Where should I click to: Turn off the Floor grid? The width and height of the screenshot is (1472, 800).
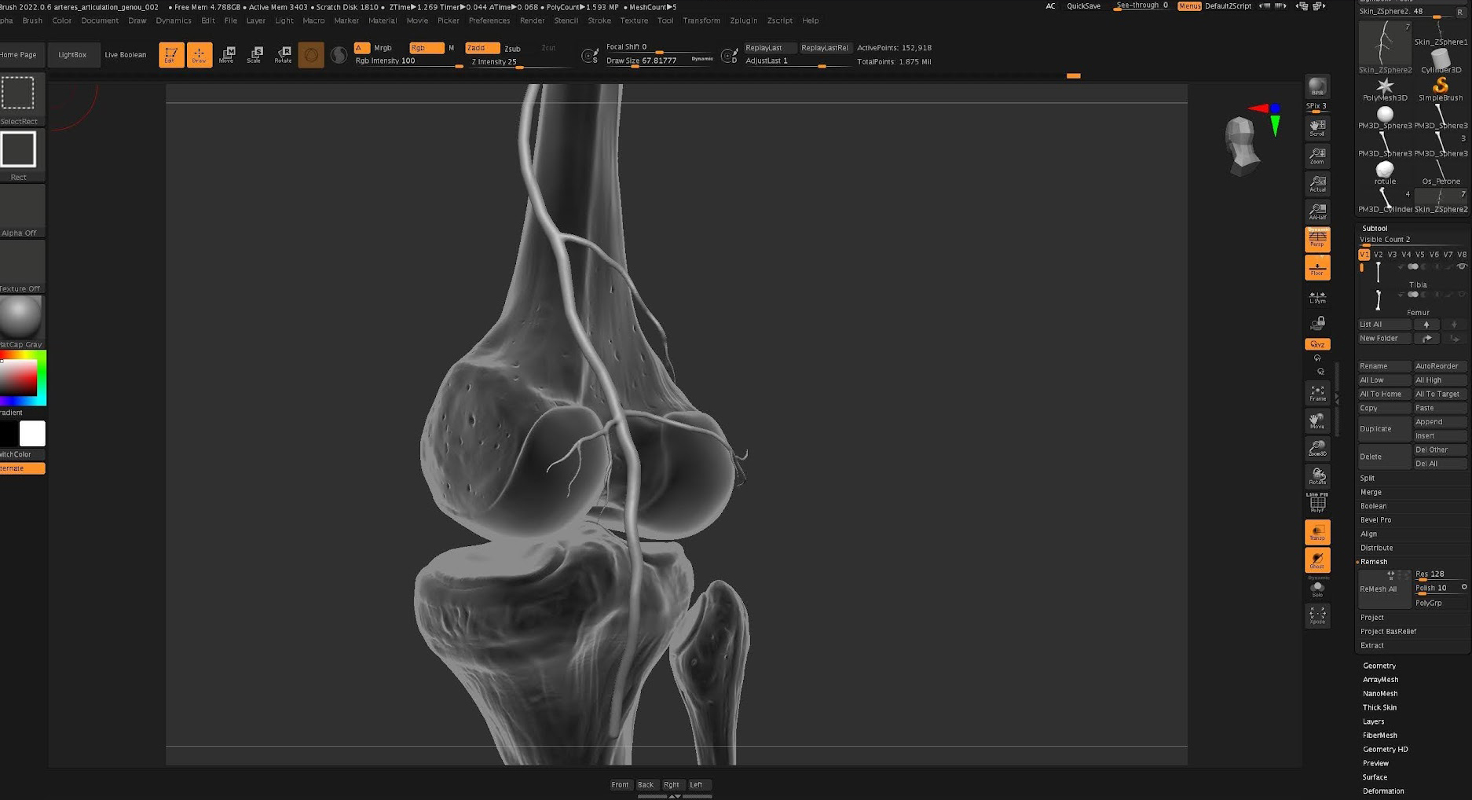1317,267
